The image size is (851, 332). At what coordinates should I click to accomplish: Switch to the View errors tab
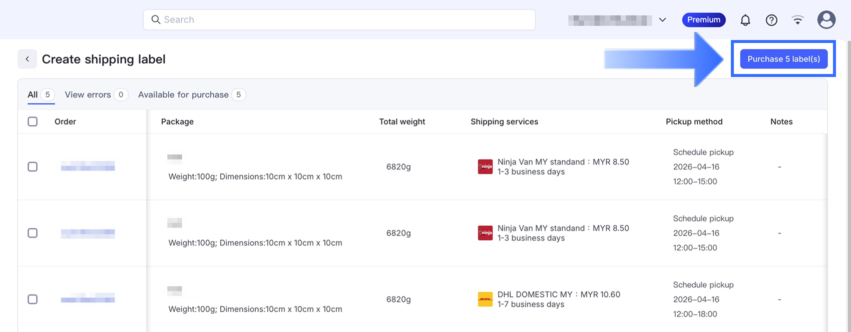(x=88, y=94)
